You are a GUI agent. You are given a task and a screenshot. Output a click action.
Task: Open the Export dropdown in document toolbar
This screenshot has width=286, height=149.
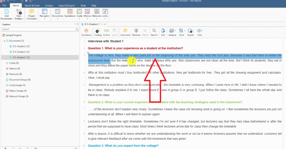[190, 32]
